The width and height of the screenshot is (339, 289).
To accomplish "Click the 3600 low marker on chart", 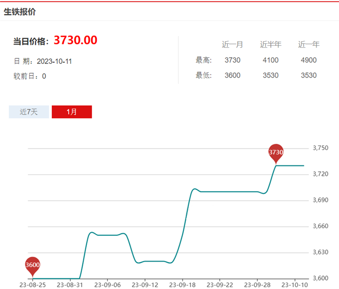I will tap(32, 266).
